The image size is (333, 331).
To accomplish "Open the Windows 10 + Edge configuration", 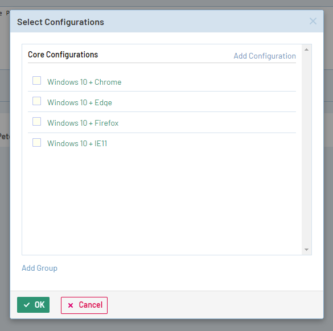I will coord(80,103).
